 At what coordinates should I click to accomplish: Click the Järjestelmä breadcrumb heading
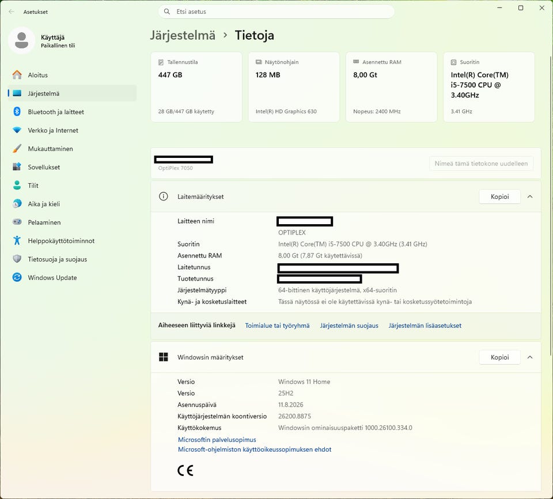pos(183,35)
